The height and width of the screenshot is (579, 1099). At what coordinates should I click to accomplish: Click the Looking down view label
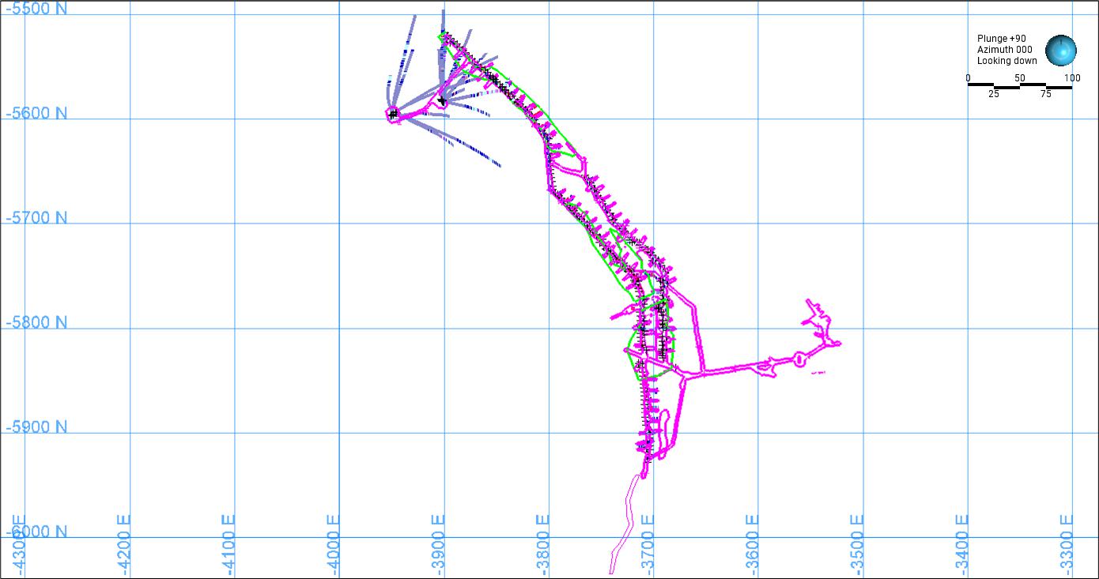tap(1006, 61)
